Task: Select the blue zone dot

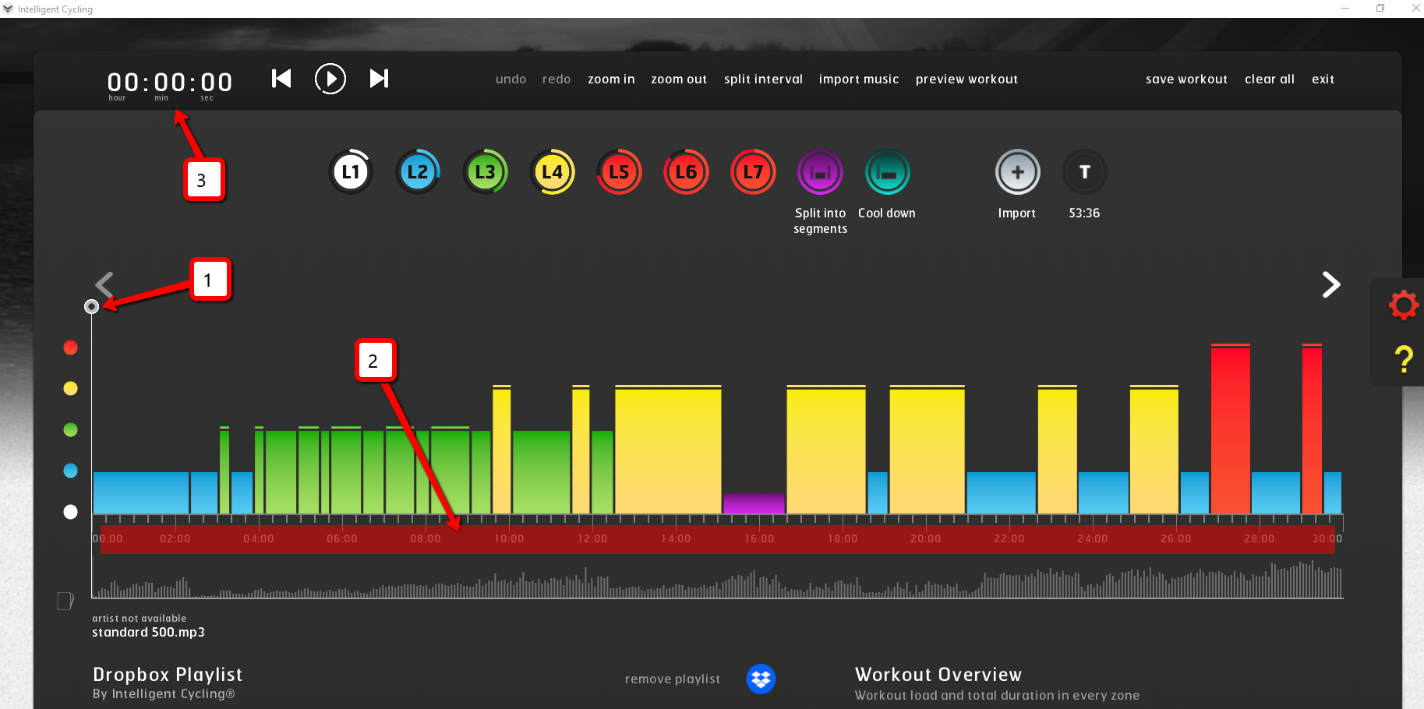Action: coord(70,471)
